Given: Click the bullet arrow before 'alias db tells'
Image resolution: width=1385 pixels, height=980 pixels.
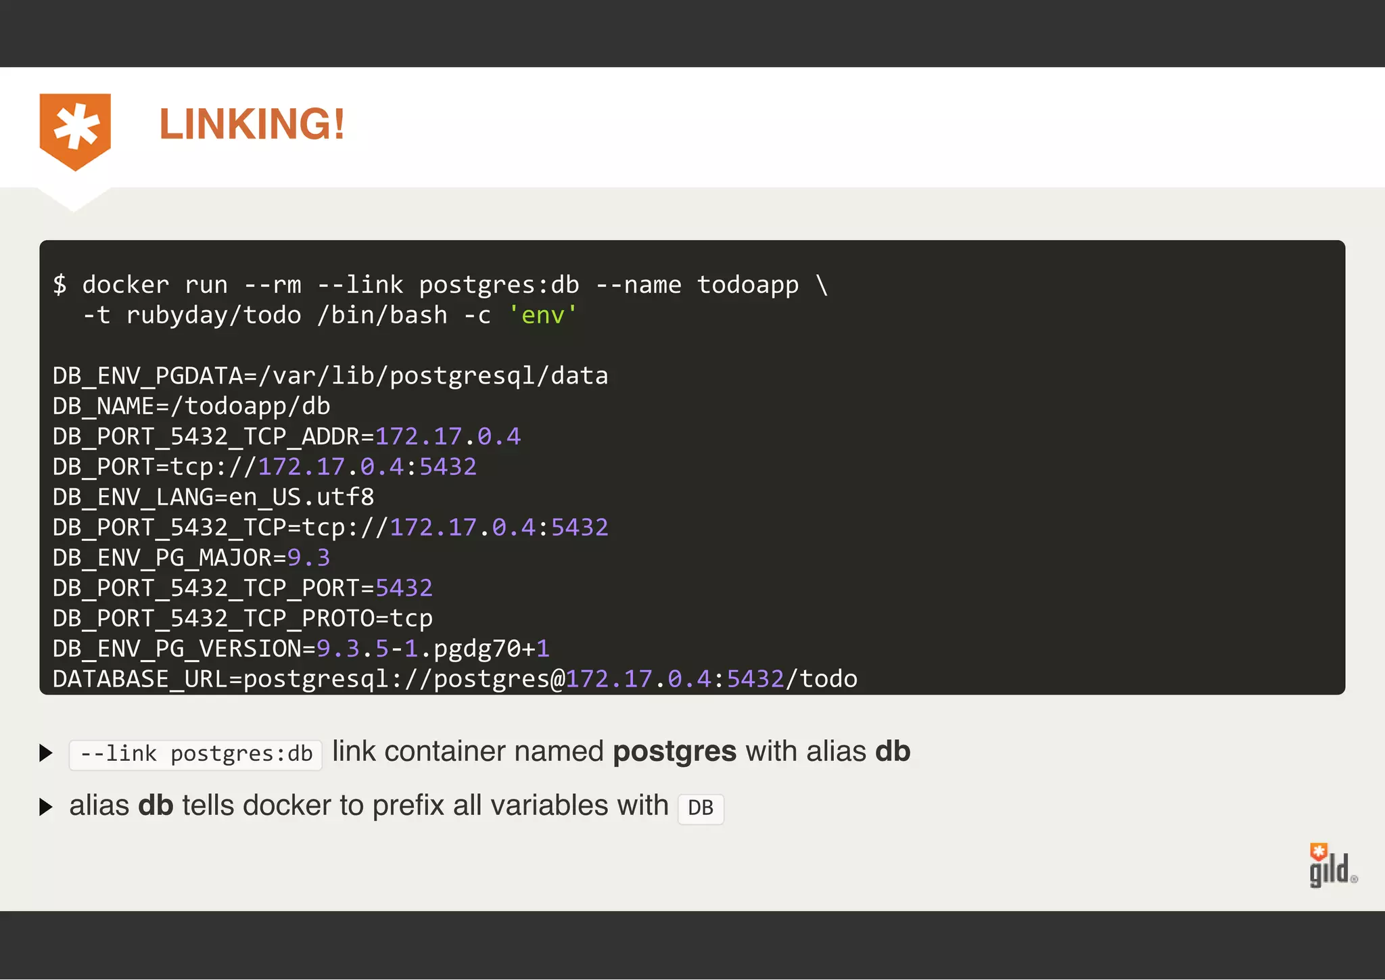Looking at the screenshot, I should 46,807.
